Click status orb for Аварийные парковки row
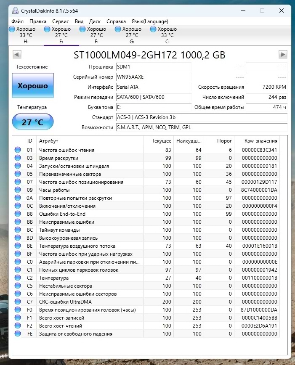 [x=18, y=262]
